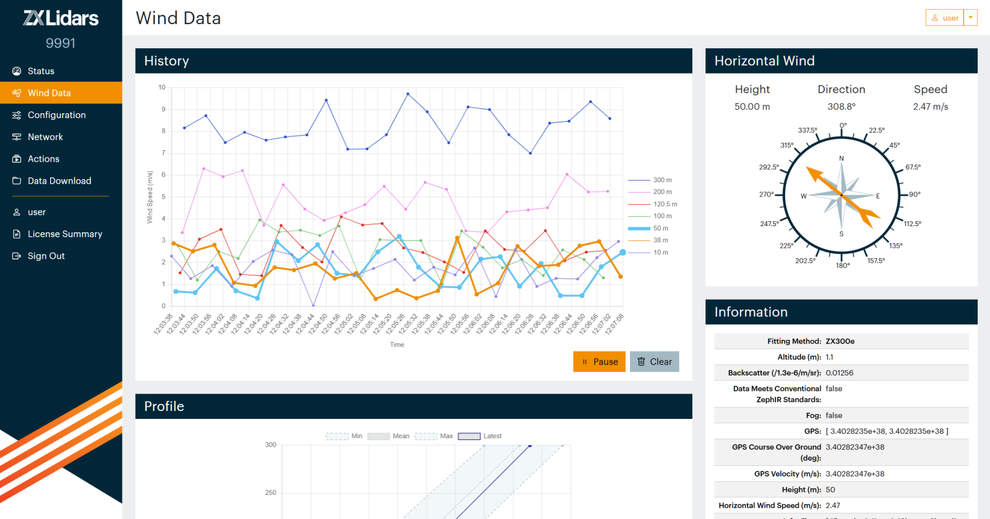Click the Data Download folder icon
990x519 pixels.
17,181
